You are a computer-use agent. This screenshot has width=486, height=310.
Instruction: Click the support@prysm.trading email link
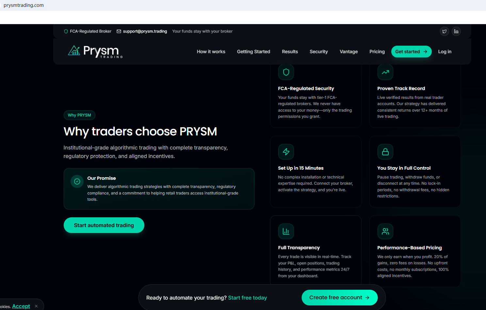(145, 31)
